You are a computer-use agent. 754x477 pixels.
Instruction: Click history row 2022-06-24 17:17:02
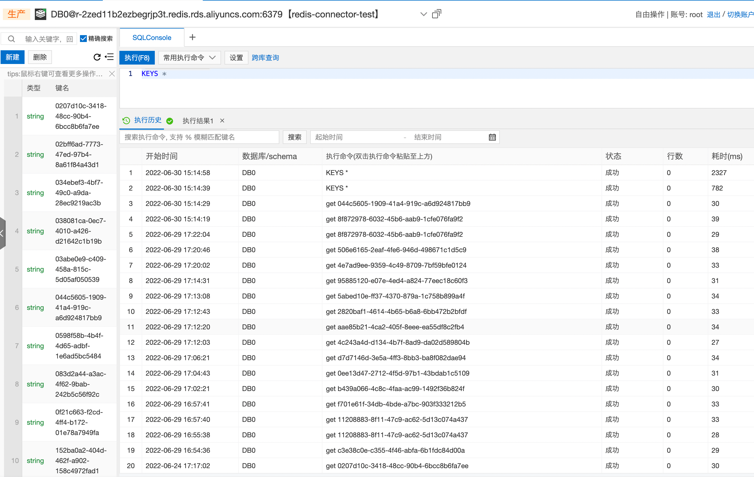pos(436,466)
